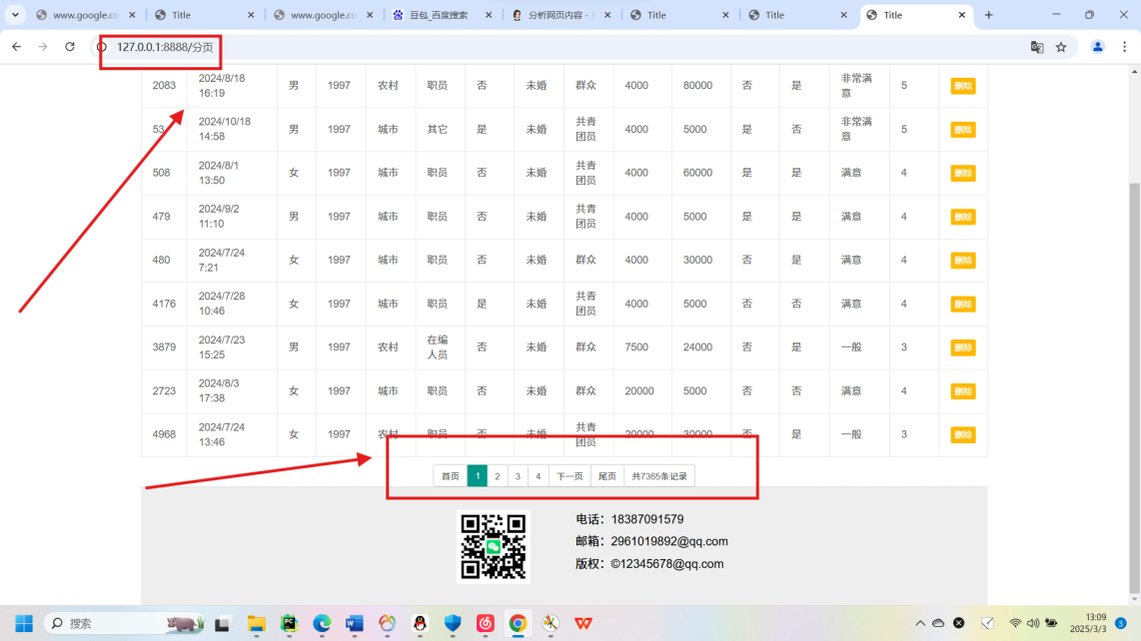Screen dimensions: 1141x641
Task: Click the phone number 18387091579
Action: [647, 519]
